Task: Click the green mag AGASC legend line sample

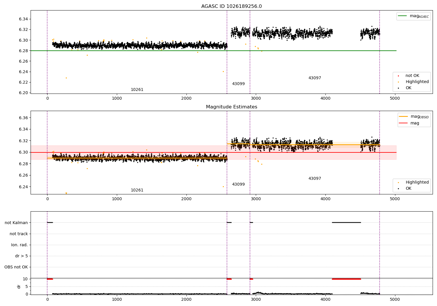Action: click(x=402, y=16)
